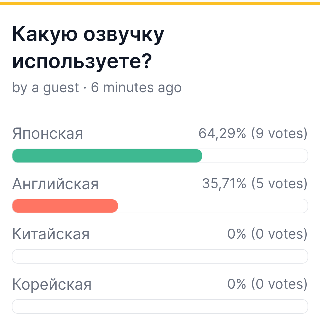This screenshot has width=320, height=333.
Task: Click the empty Корейская progress bar
Action: click(160, 307)
